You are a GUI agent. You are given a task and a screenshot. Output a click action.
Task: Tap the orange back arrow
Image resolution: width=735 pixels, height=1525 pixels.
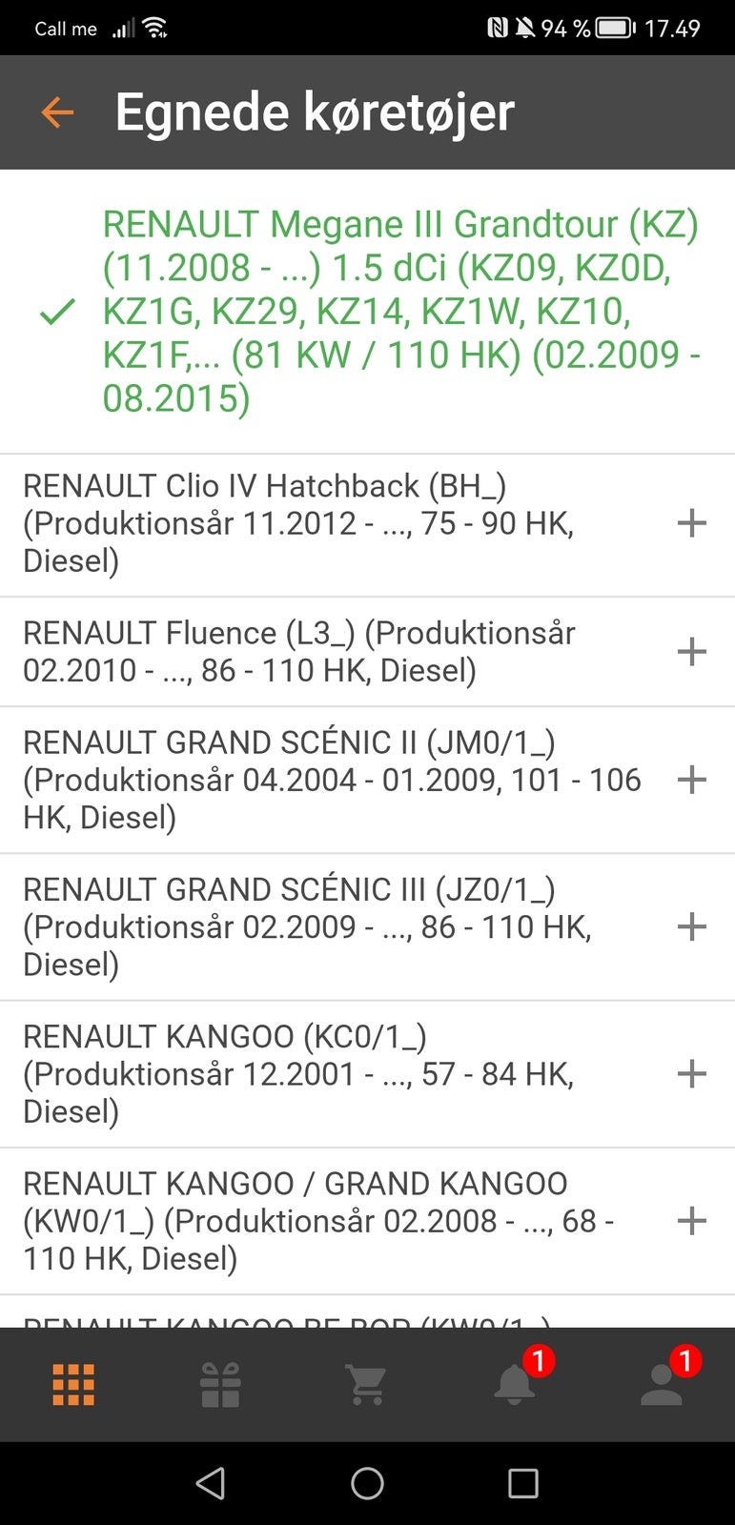(57, 112)
